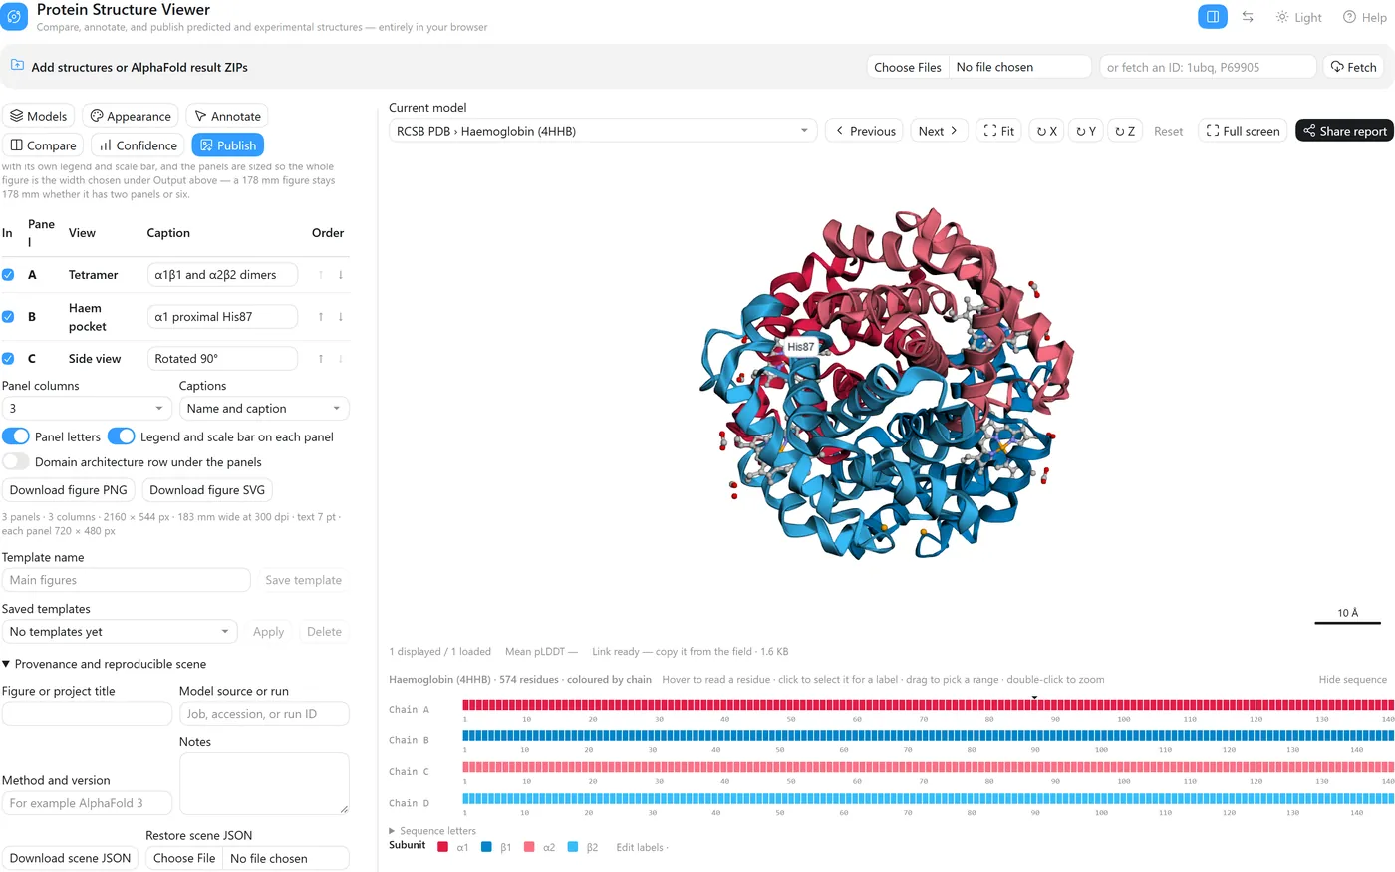Screen dimensions: 1395x872
Task: Move panel A down in order
Action: pos(341,275)
